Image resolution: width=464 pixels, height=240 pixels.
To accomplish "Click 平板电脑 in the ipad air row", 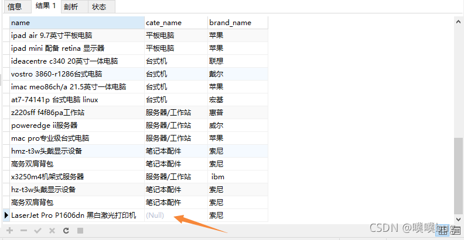I will pos(176,36).
